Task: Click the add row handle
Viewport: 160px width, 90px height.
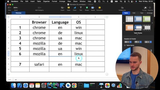Action: [8, 74]
